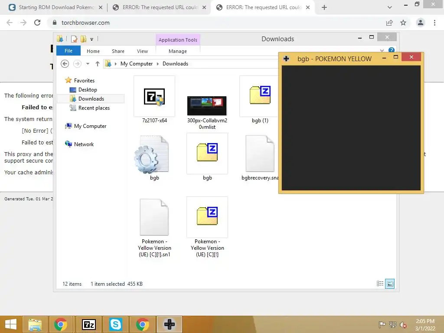Click Explorer up one level arrow
Screen dimensions: 444x333
tap(98, 64)
